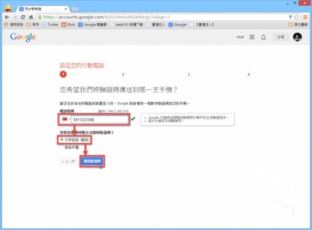This screenshot has height=230, width=312.
Task: Open the bookmarks folder left of Twitter
Action: (x=33, y=24)
